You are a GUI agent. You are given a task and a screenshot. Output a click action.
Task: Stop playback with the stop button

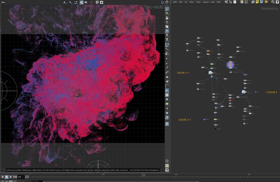7,177
